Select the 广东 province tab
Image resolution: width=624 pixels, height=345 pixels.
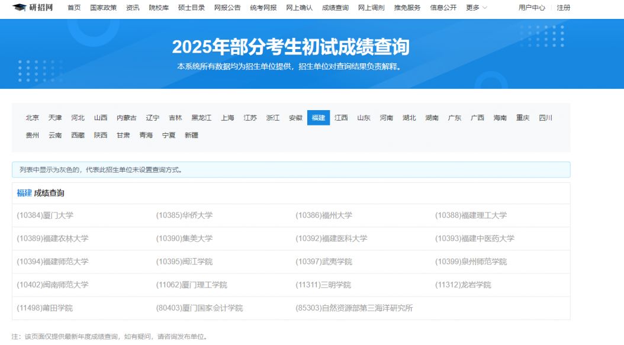[455, 118]
